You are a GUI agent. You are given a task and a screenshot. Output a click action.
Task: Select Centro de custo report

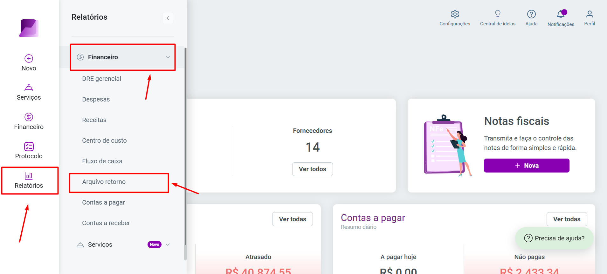pos(104,140)
